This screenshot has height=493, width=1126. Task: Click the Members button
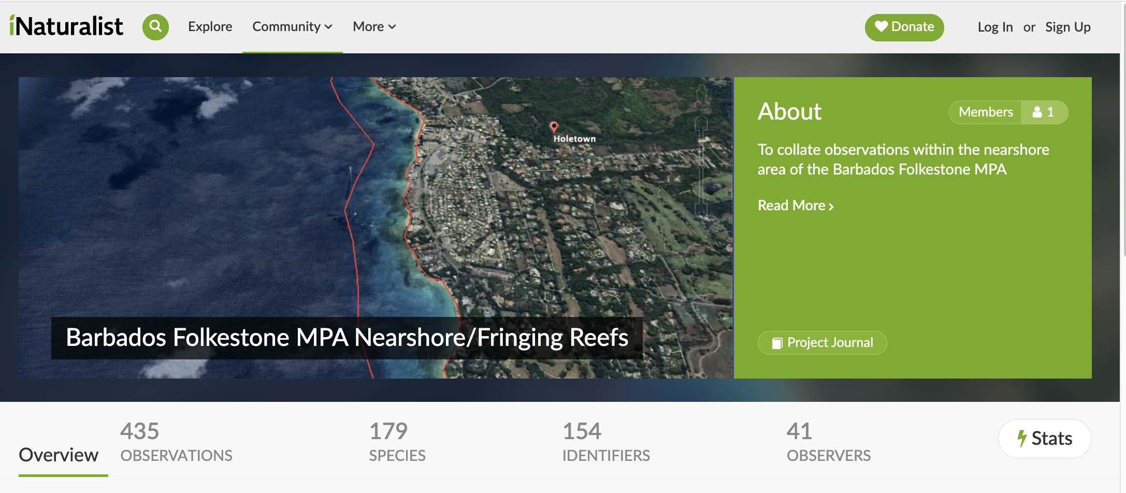985,112
